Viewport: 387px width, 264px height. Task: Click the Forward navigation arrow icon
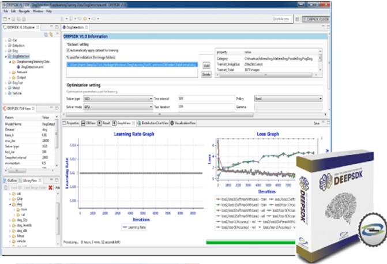pyautogui.click(x=94, y=19)
